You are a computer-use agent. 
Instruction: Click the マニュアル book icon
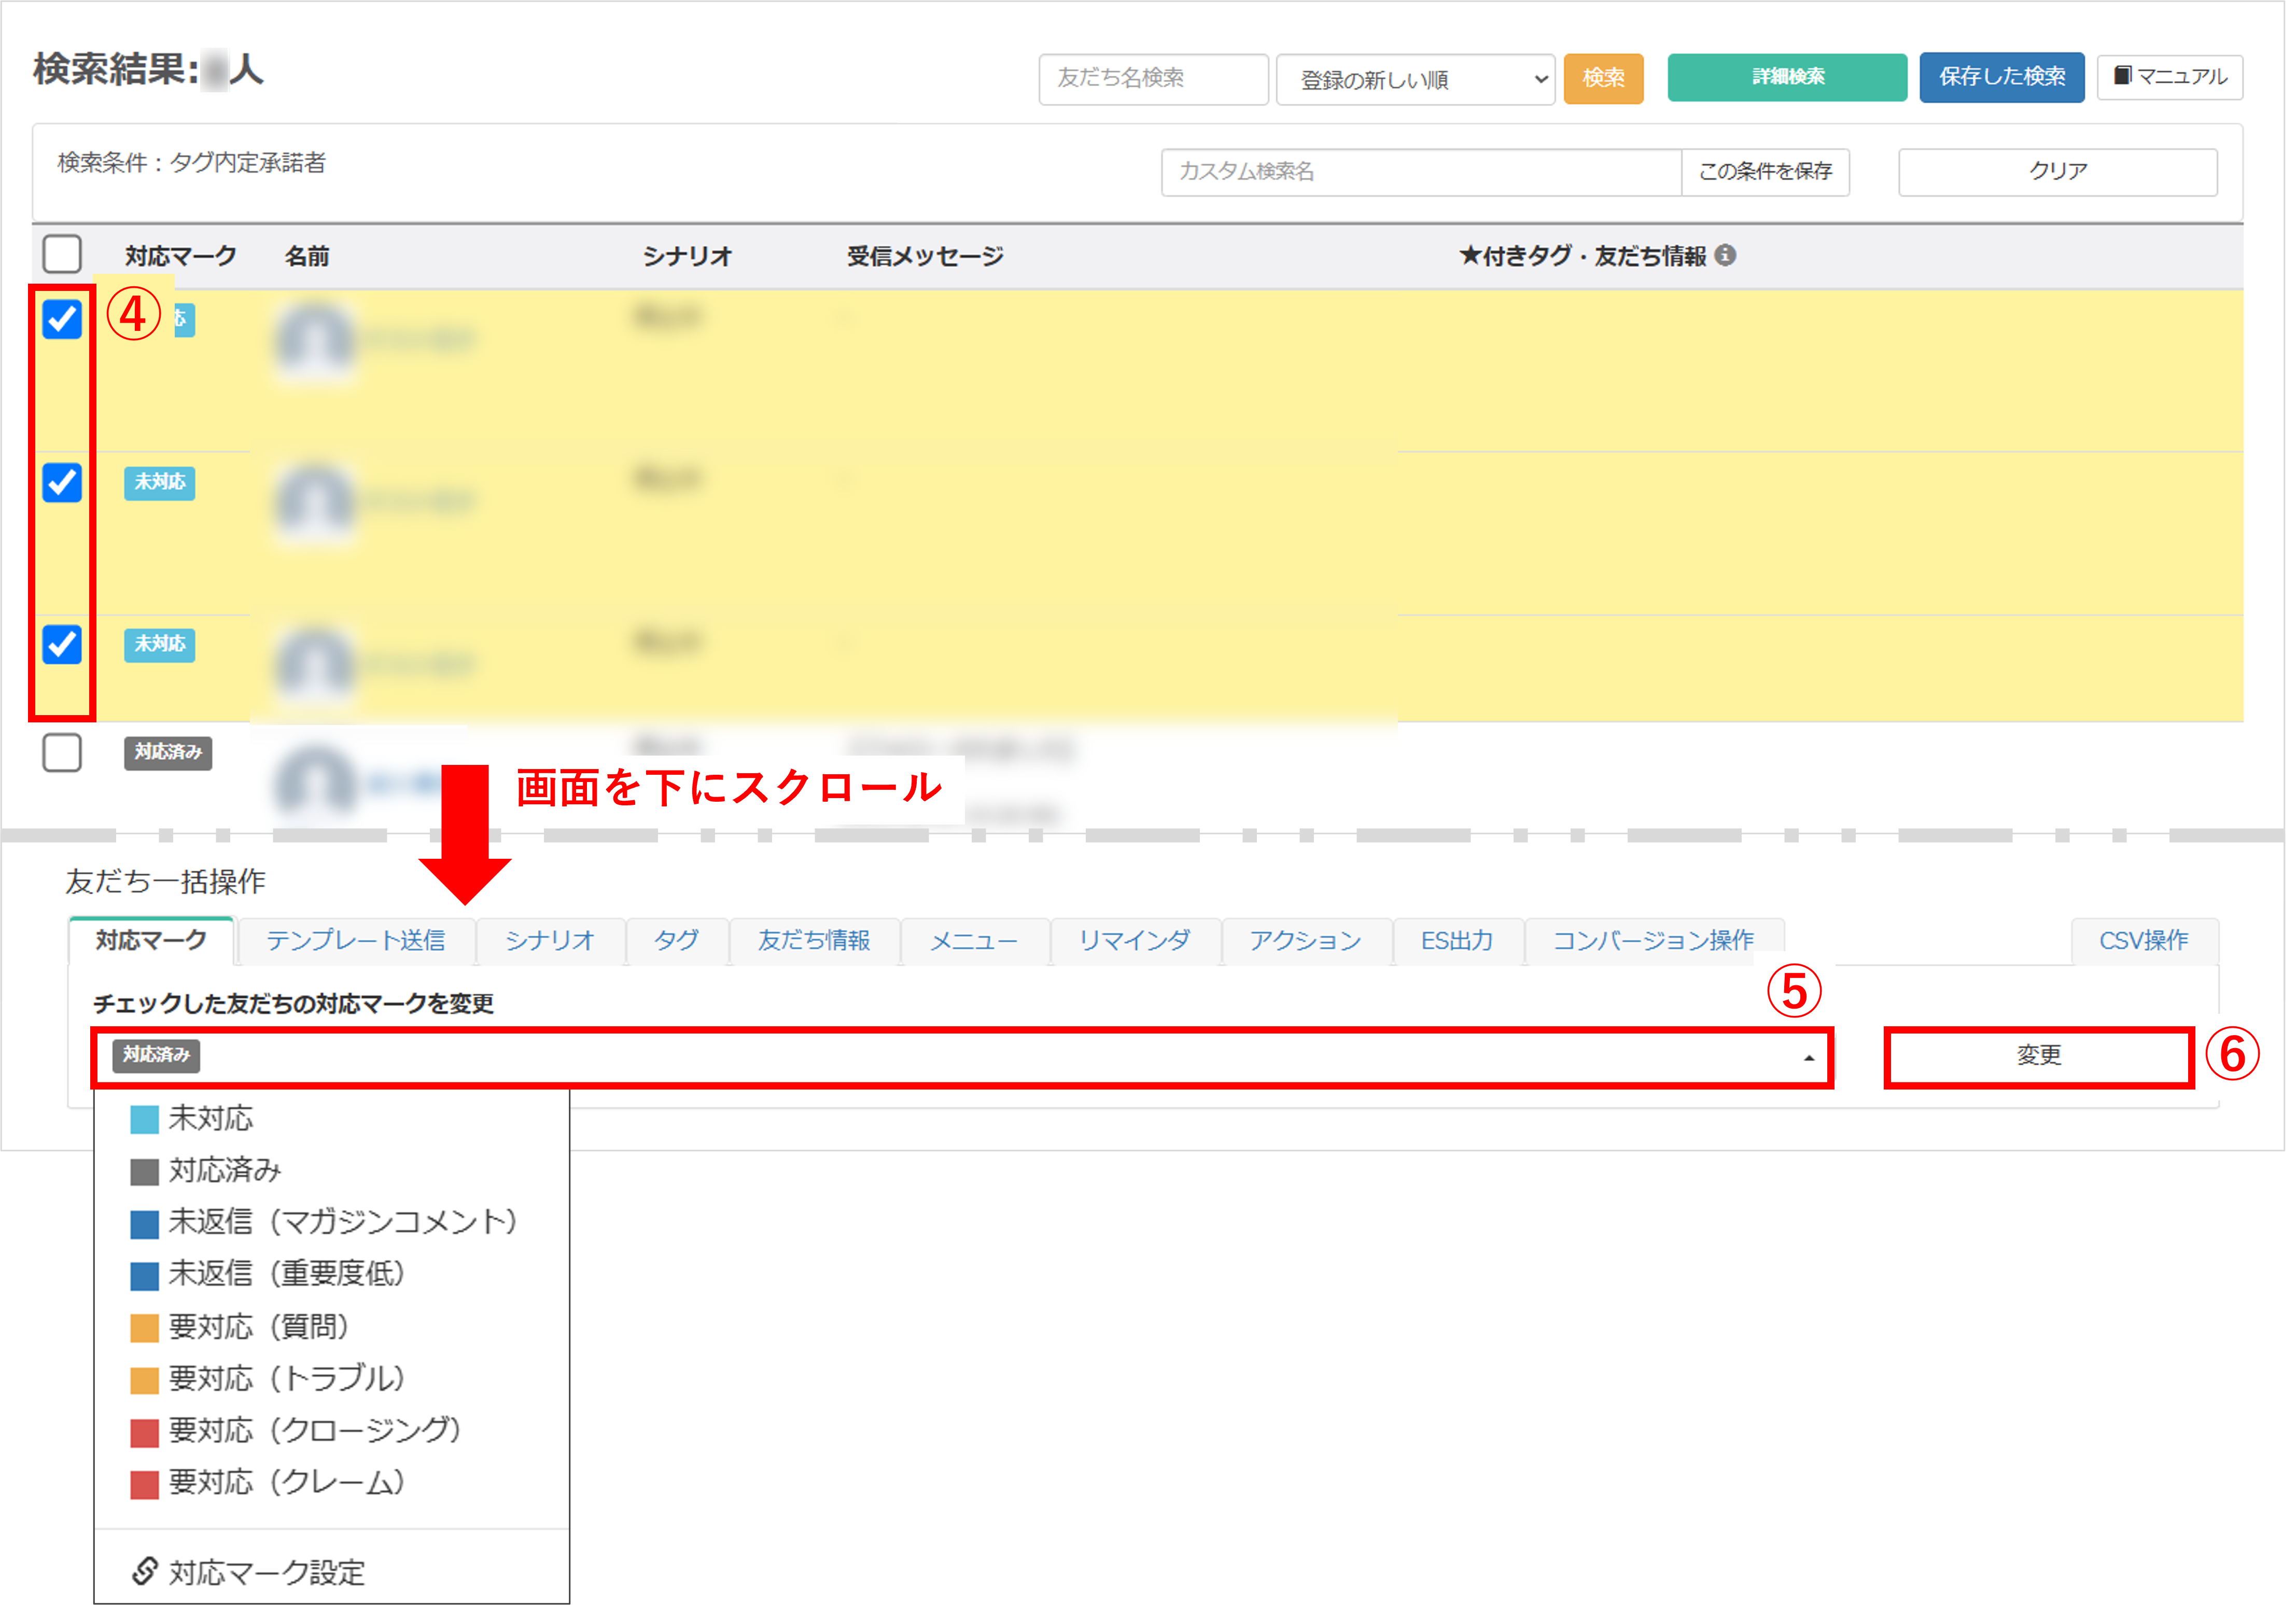coord(2123,77)
